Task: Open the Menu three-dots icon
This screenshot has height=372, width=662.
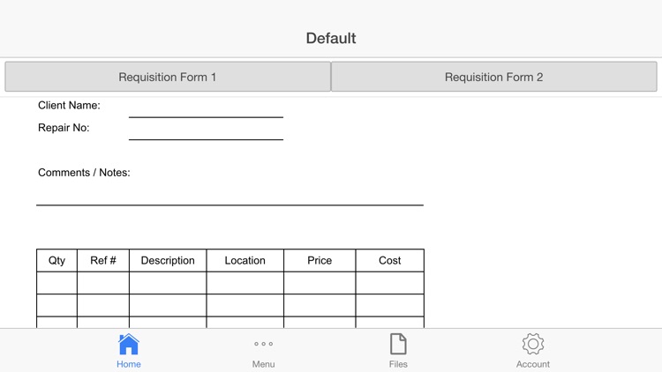Action: pos(263,344)
